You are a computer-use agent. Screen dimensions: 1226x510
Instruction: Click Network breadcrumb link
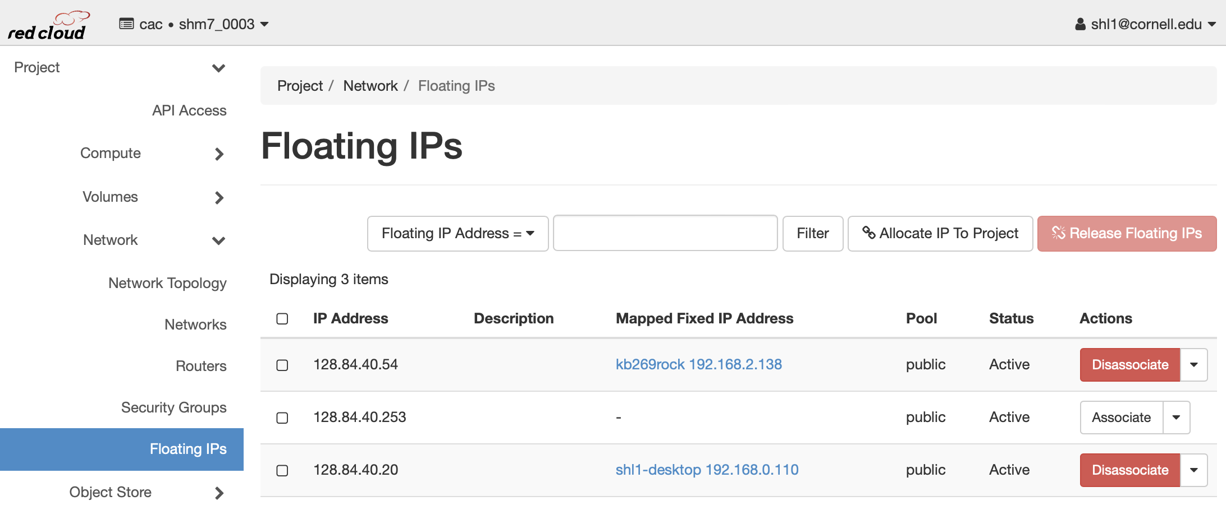tap(370, 86)
